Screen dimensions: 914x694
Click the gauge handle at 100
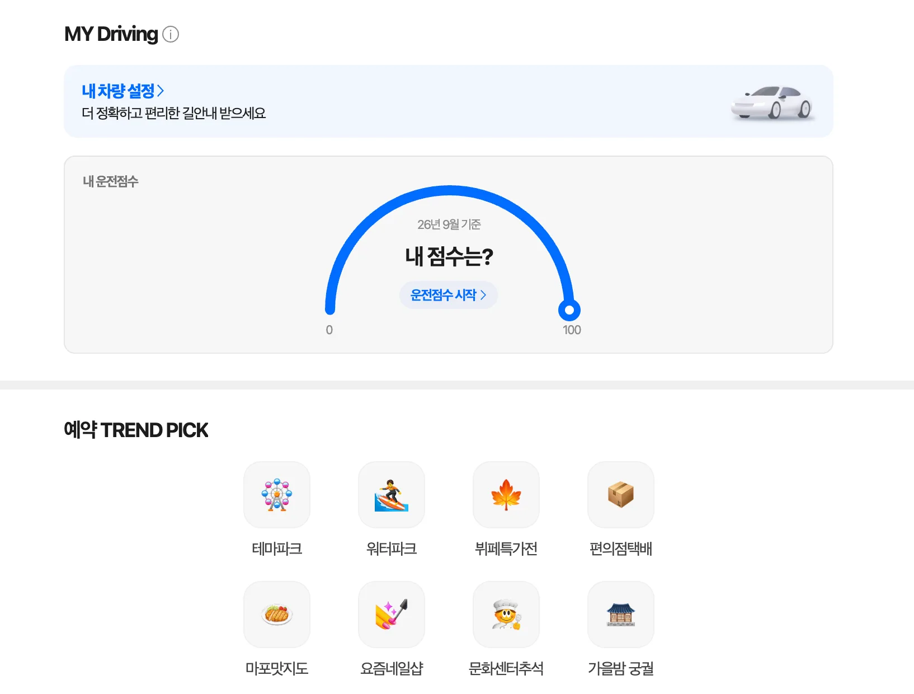pos(569,310)
